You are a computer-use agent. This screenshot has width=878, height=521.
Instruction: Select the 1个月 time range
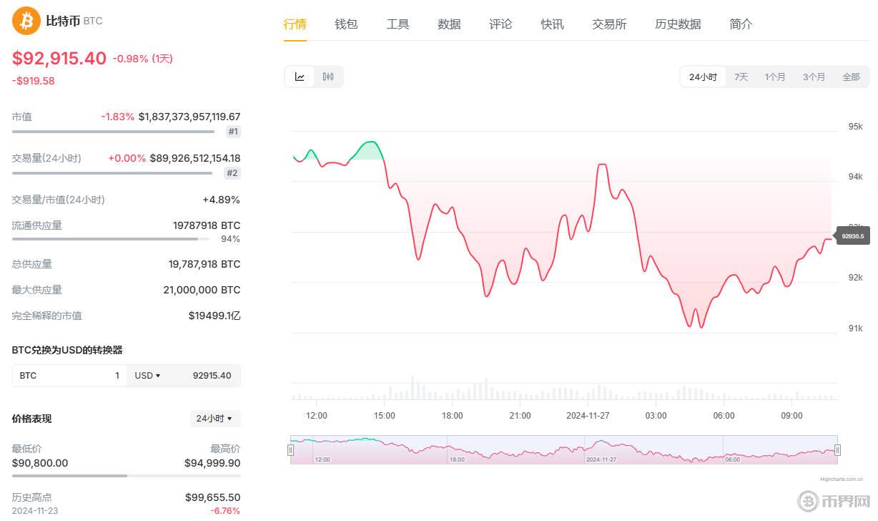click(775, 77)
